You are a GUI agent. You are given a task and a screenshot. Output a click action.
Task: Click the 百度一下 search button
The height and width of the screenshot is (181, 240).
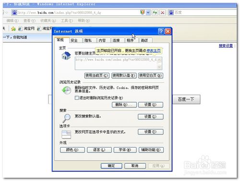click(186, 100)
